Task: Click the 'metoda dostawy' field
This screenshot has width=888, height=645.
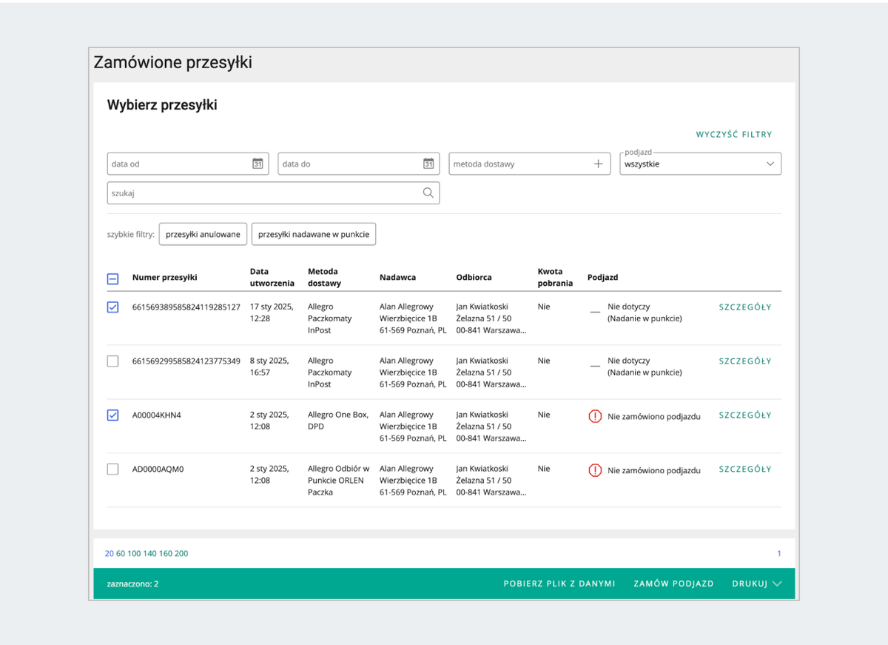Action: pos(529,164)
